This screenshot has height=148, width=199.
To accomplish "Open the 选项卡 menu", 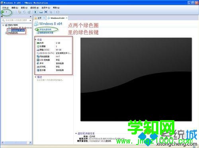I will [46, 8].
